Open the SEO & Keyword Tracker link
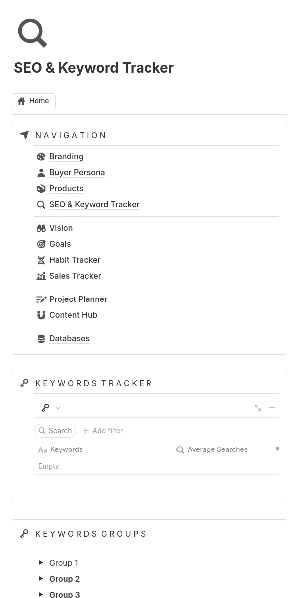The width and height of the screenshot is (299, 598). [94, 204]
